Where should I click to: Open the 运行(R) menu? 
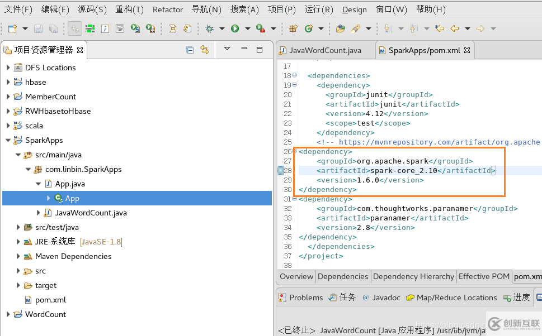pos(319,9)
